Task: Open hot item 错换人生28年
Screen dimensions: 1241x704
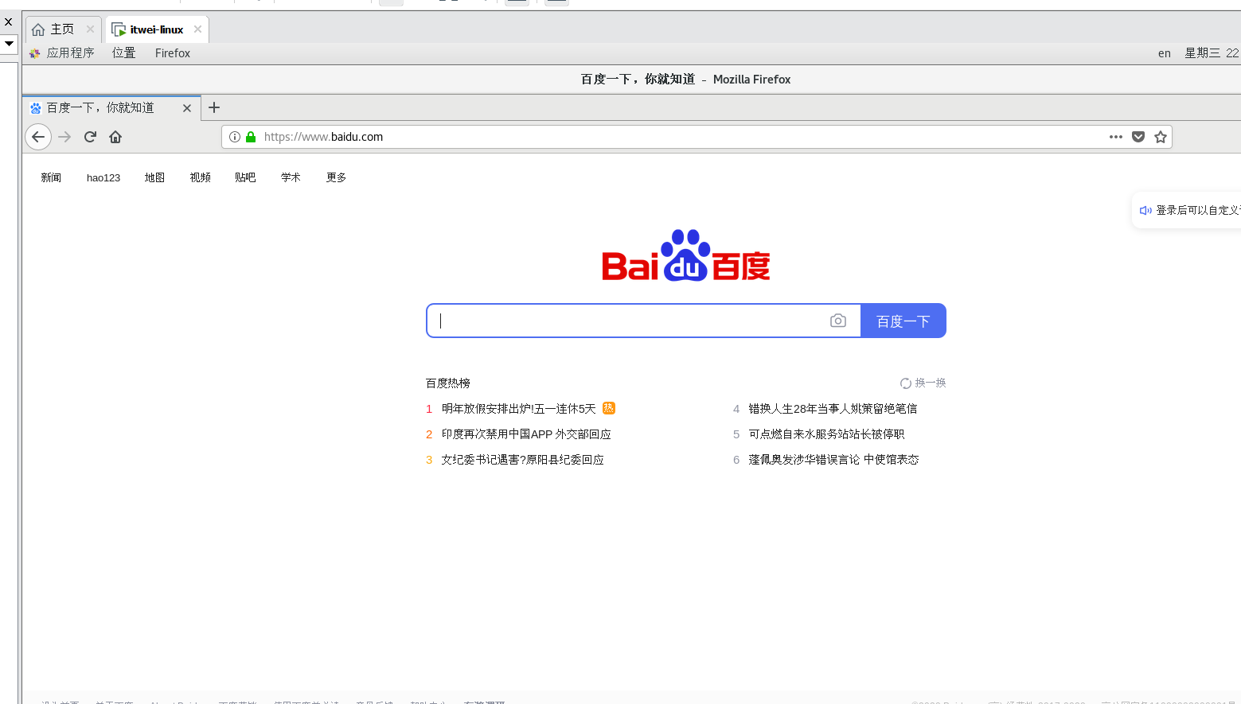Action: (x=833, y=408)
